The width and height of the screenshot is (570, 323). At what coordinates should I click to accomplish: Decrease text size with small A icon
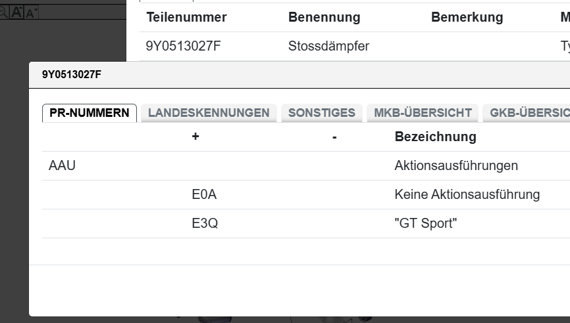click(30, 12)
